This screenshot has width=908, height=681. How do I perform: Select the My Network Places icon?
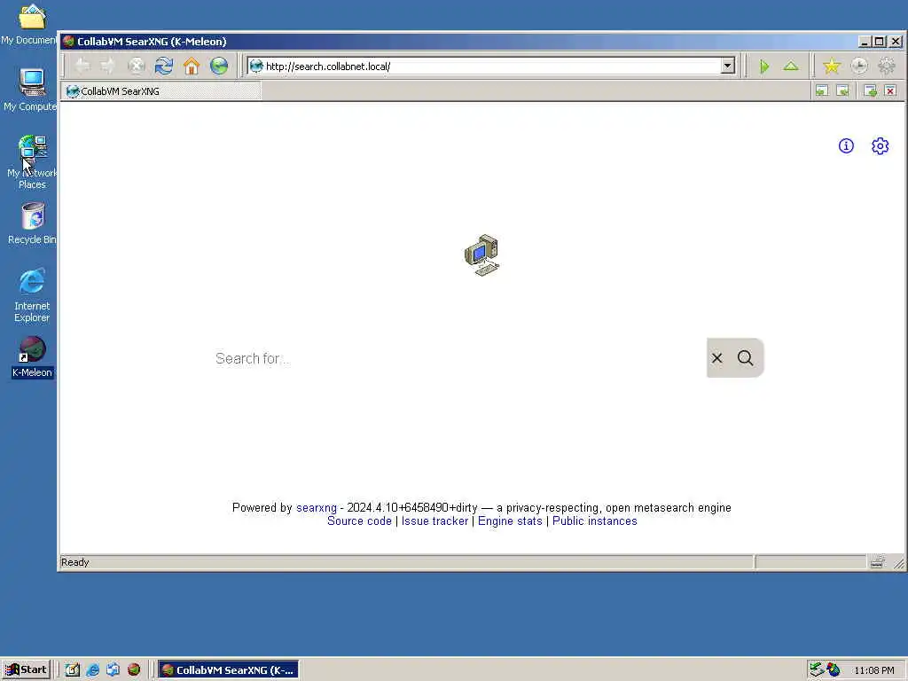pyautogui.click(x=32, y=162)
